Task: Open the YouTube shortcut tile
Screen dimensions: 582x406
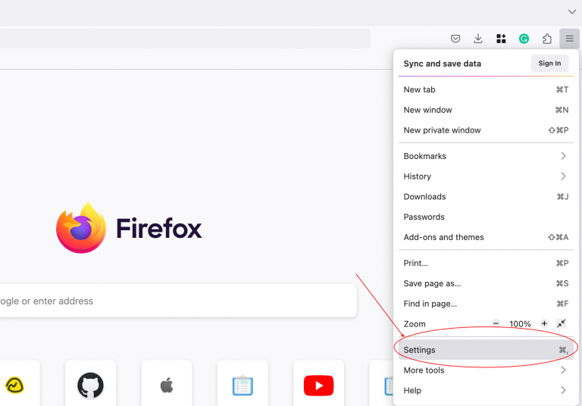Action: (x=318, y=386)
